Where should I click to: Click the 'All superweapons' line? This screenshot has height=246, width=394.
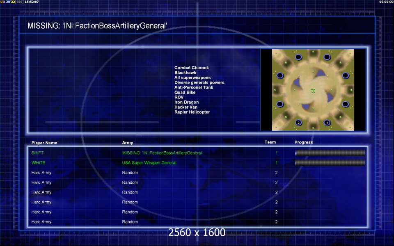tap(192, 77)
